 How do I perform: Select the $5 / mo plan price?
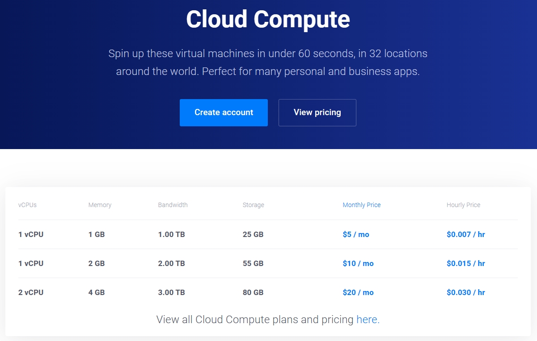pyautogui.click(x=356, y=234)
